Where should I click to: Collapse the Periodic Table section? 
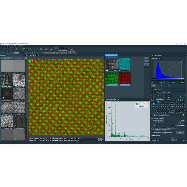click(153, 92)
